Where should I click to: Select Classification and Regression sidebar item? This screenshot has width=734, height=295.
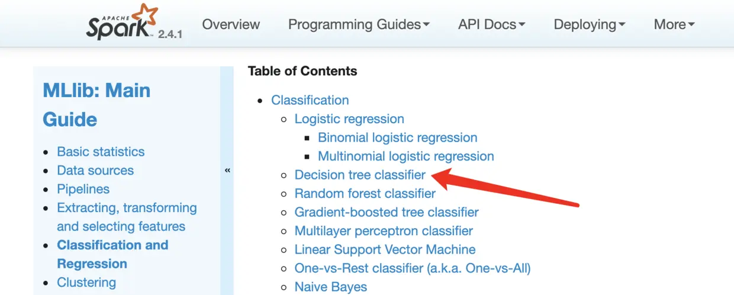[x=112, y=254]
